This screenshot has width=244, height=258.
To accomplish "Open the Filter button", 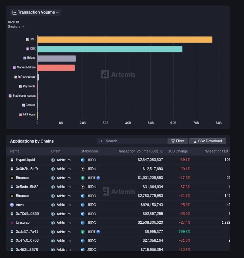I will 178,141.
